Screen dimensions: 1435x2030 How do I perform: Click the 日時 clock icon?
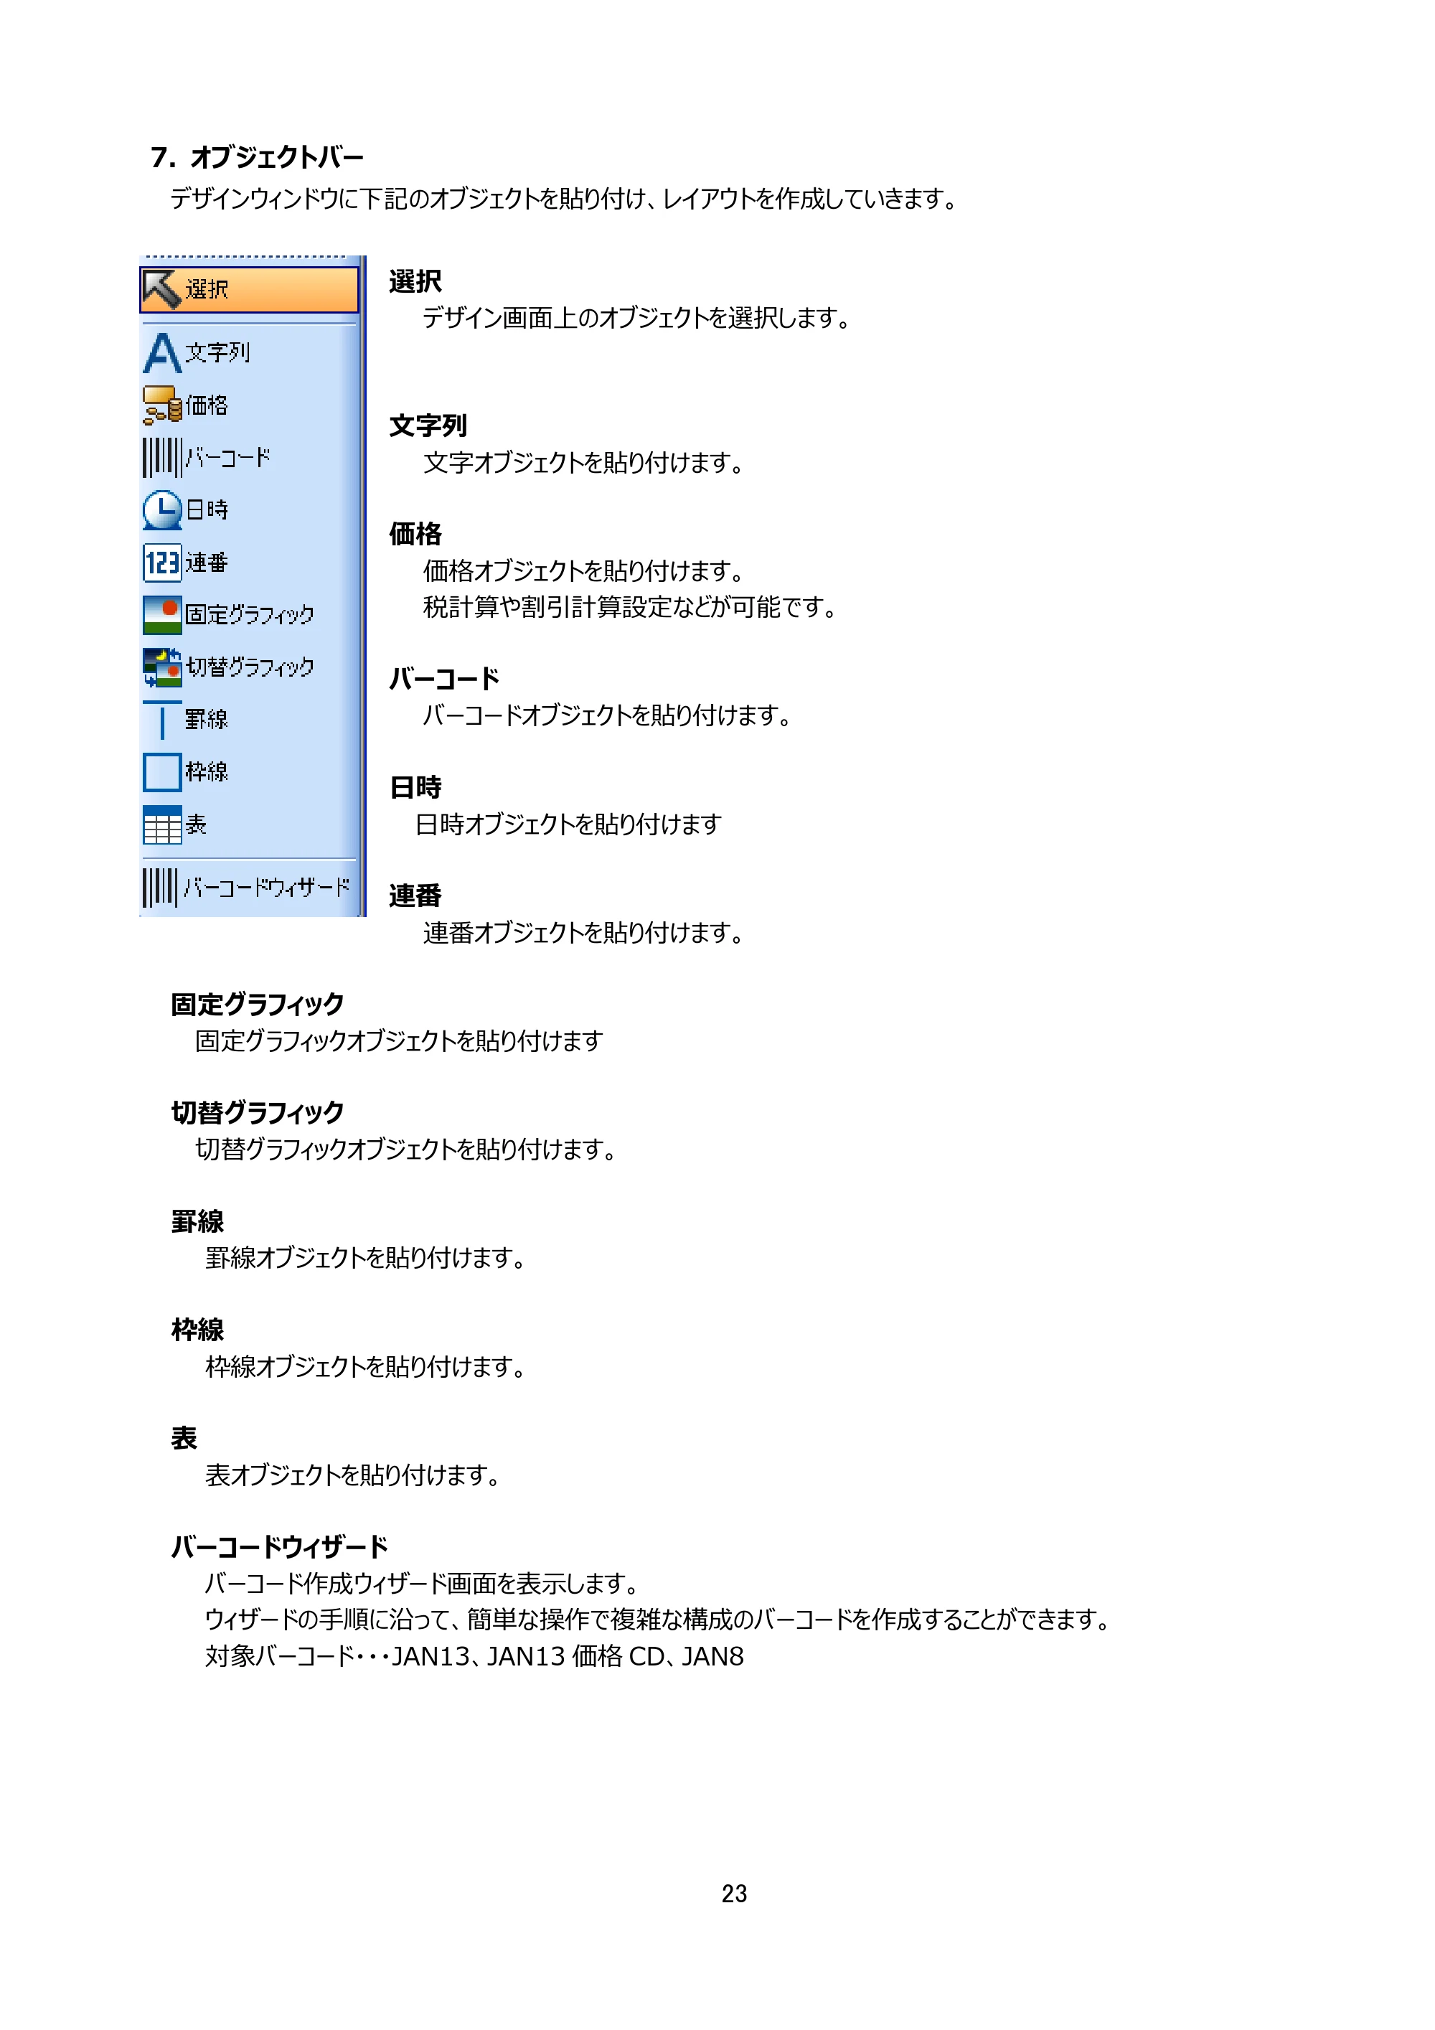pos(162,510)
